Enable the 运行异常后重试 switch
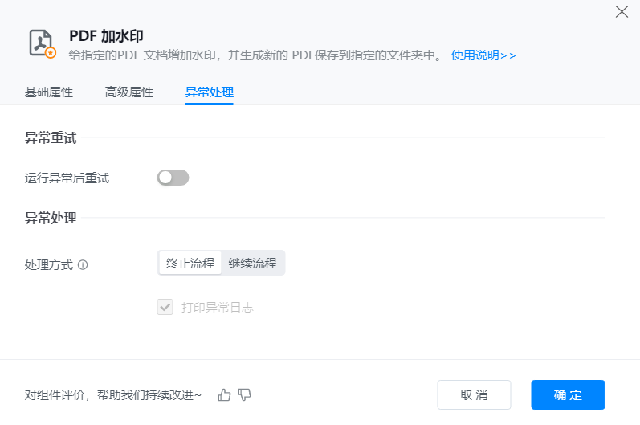 coord(173,178)
